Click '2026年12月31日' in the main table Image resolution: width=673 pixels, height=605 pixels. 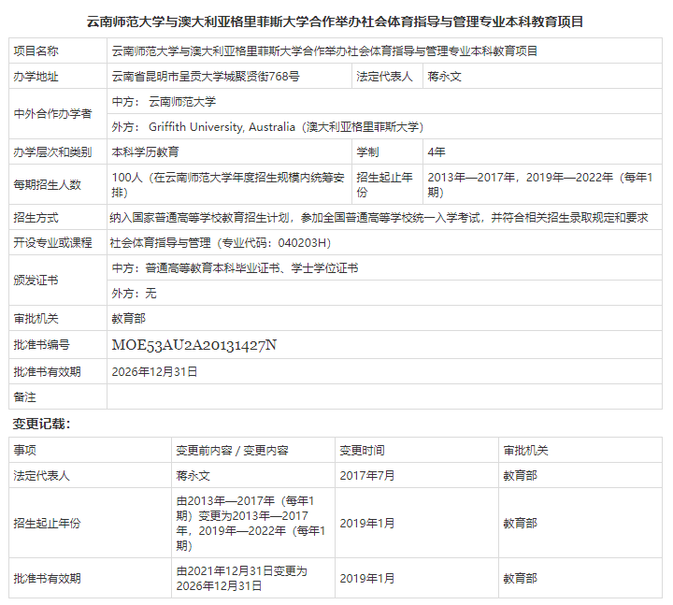pyautogui.click(x=154, y=372)
